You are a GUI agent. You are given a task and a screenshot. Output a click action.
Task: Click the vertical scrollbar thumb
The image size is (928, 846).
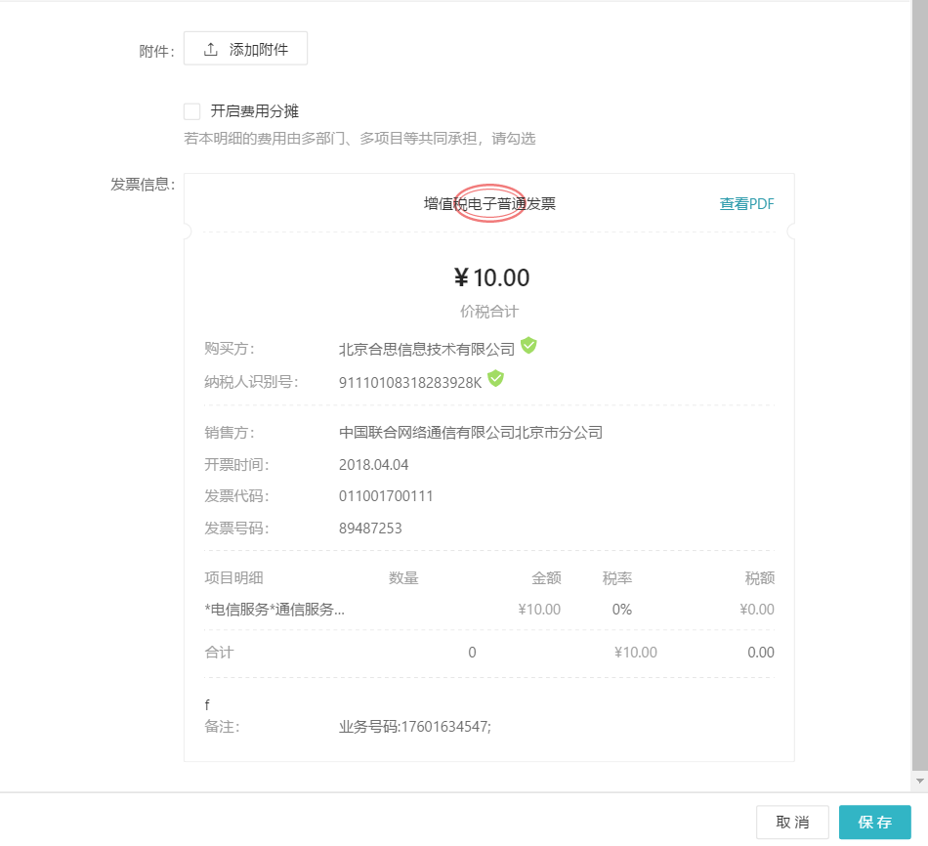(920, 385)
